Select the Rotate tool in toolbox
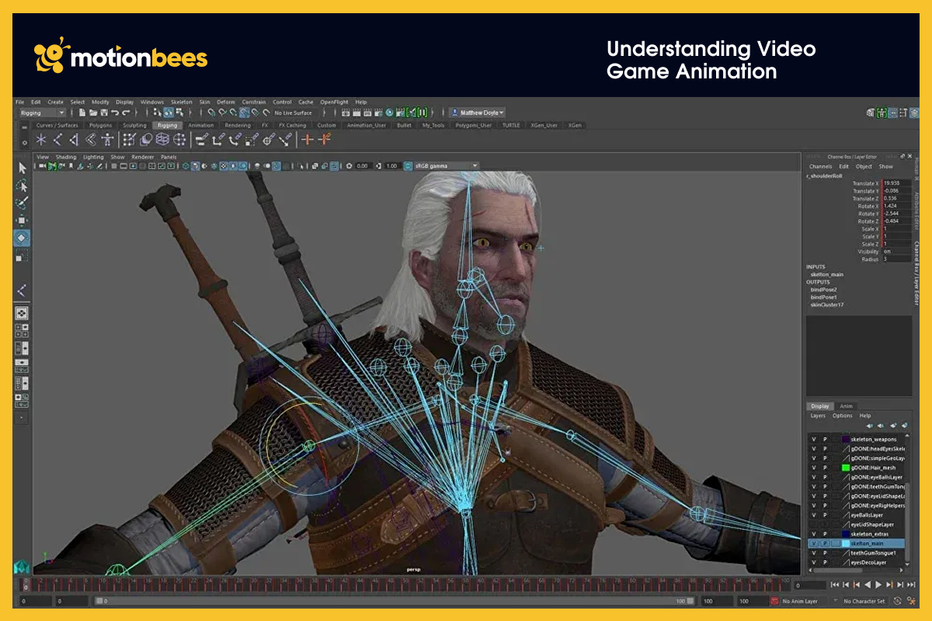Screen dimensions: 932x621 coord(22,238)
